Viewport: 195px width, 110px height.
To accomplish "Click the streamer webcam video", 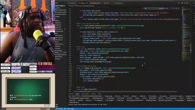I will pyautogui.click(x=27, y=31).
